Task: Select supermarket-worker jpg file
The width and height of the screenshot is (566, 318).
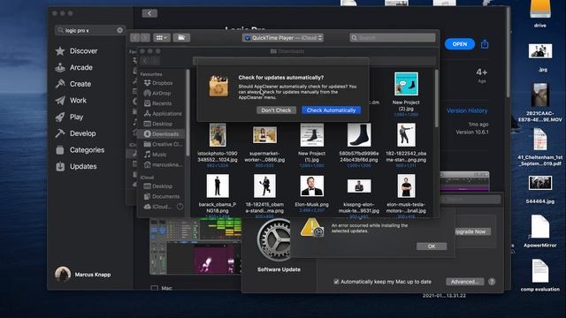Action: (264, 135)
